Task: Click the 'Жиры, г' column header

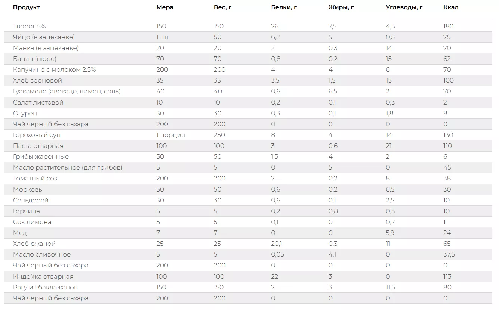Action: click(341, 7)
